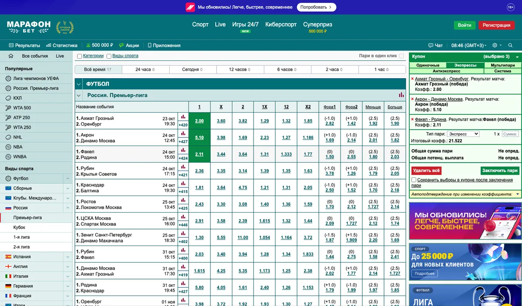This screenshot has width=522, height=306.
Task: Open the Чат support chat
Action: coord(435,45)
